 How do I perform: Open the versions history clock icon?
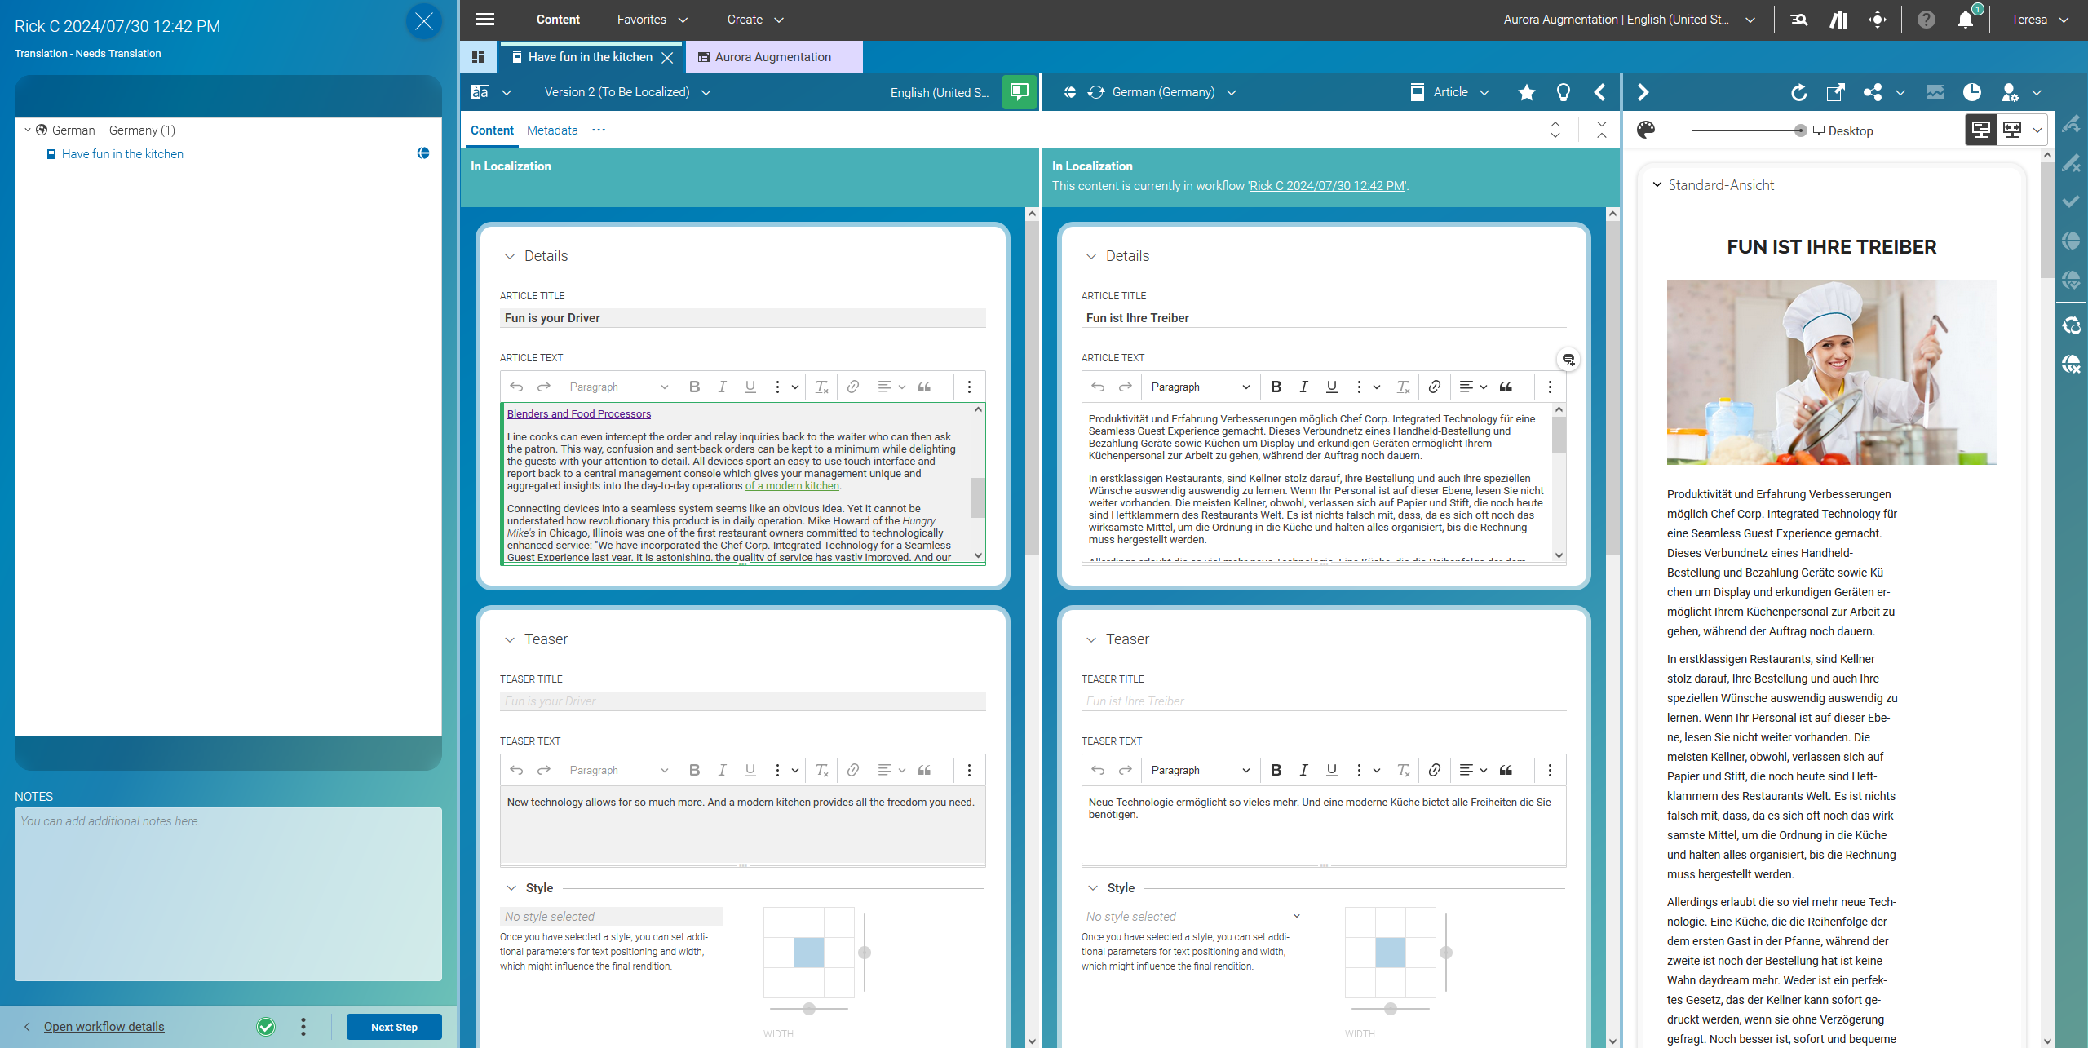(x=1973, y=92)
